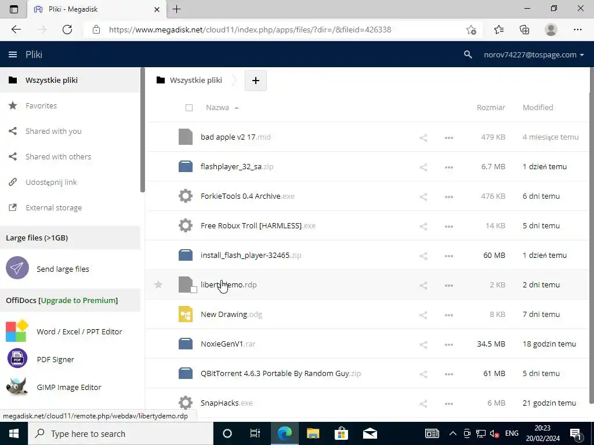Share the libertydemo.rdp file
This screenshot has height=445, width=594.
point(423,285)
